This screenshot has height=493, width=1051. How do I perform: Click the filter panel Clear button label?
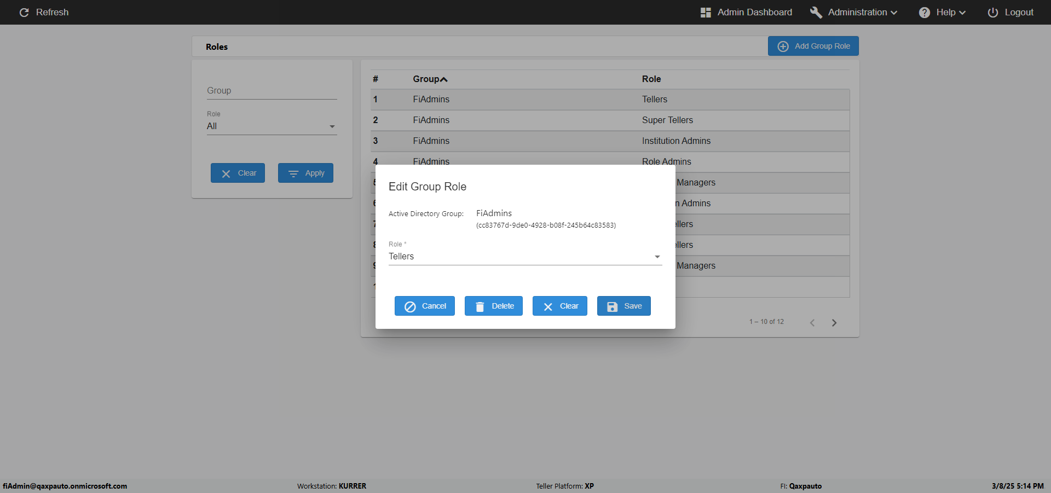coord(247,173)
